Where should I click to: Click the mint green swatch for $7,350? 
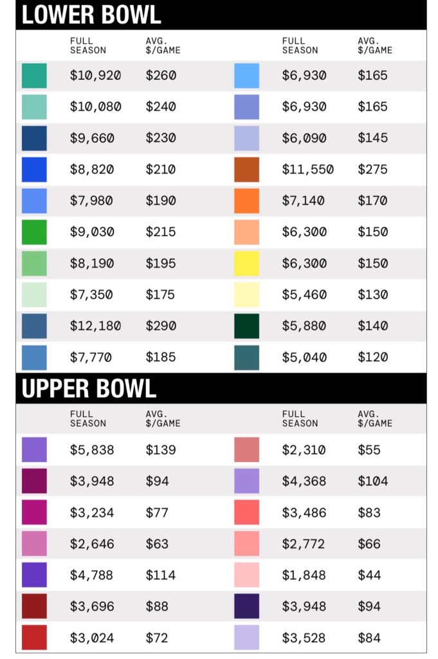click(x=34, y=294)
